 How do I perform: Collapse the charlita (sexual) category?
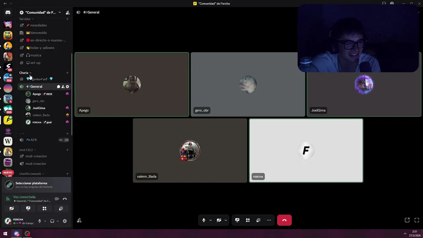[31, 174]
